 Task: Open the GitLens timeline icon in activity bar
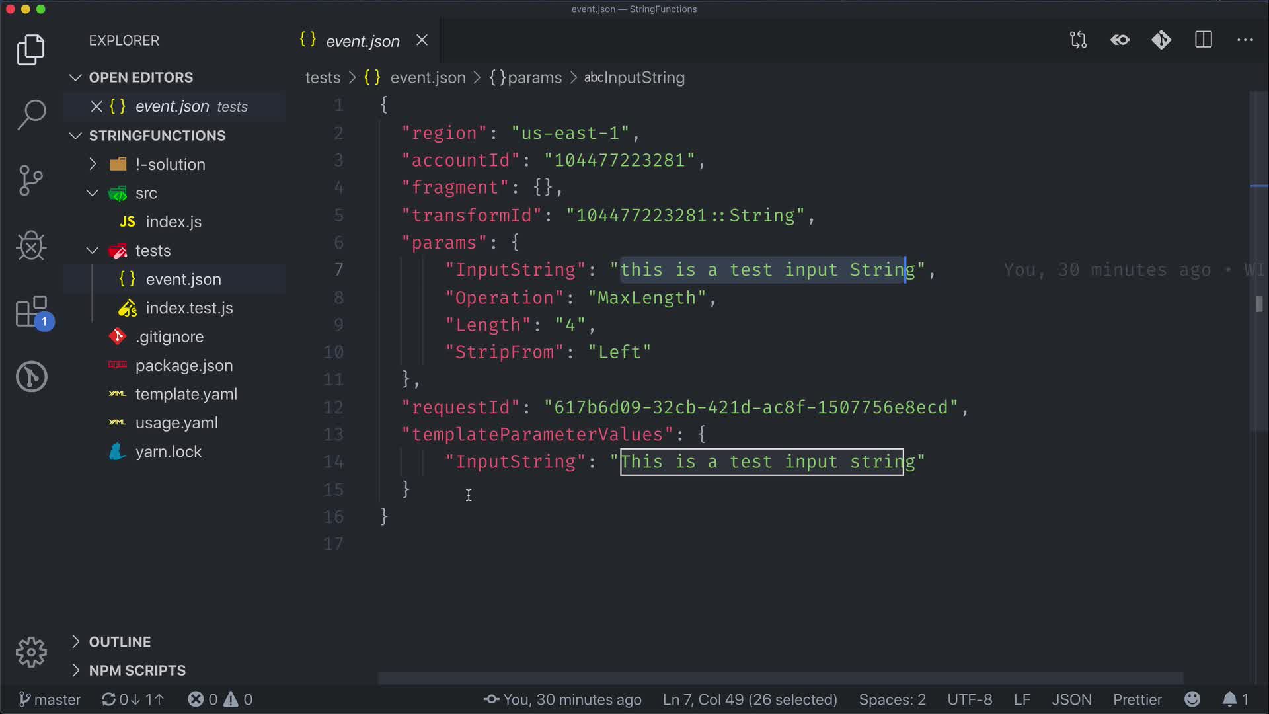tap(31, 377)
